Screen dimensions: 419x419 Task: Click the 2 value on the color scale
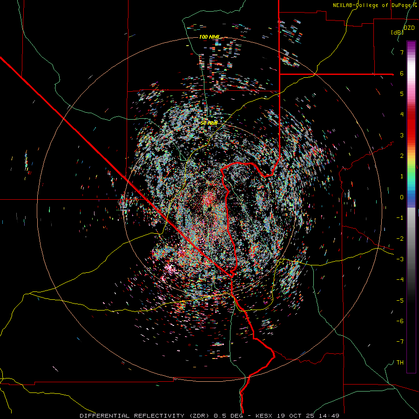402,156
